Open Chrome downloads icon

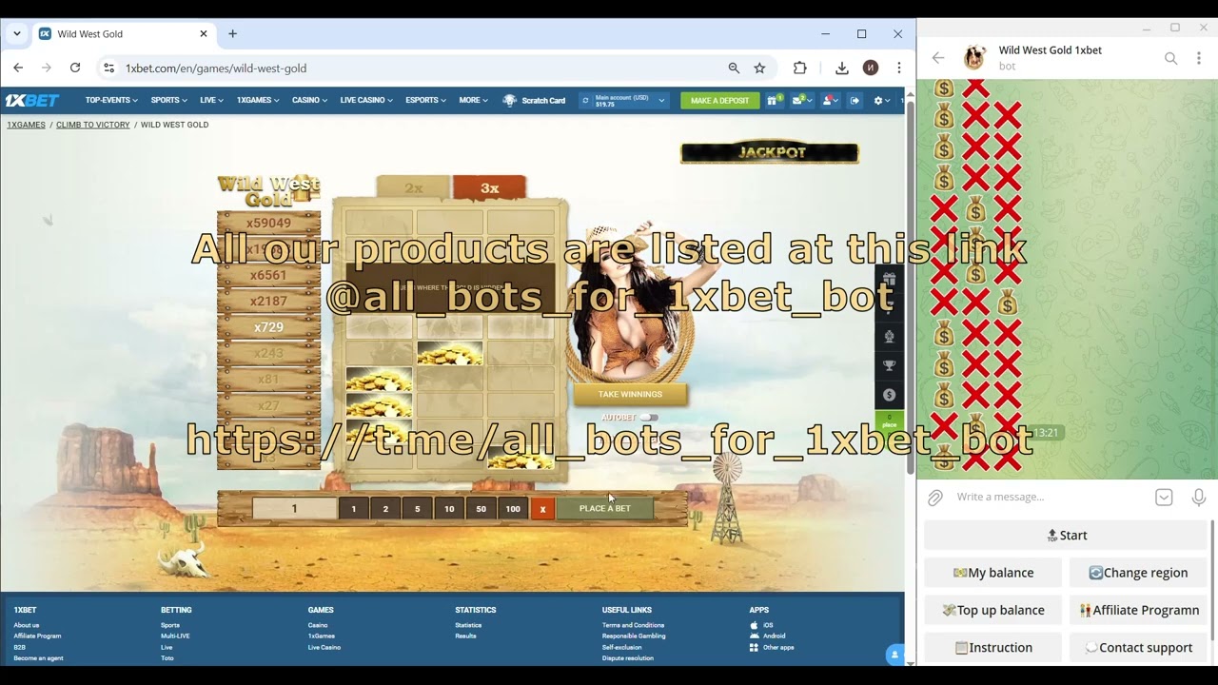(842, 68)
